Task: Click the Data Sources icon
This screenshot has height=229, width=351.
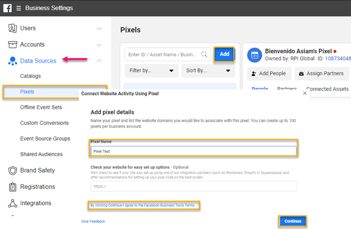Action: tap(12, 61)
